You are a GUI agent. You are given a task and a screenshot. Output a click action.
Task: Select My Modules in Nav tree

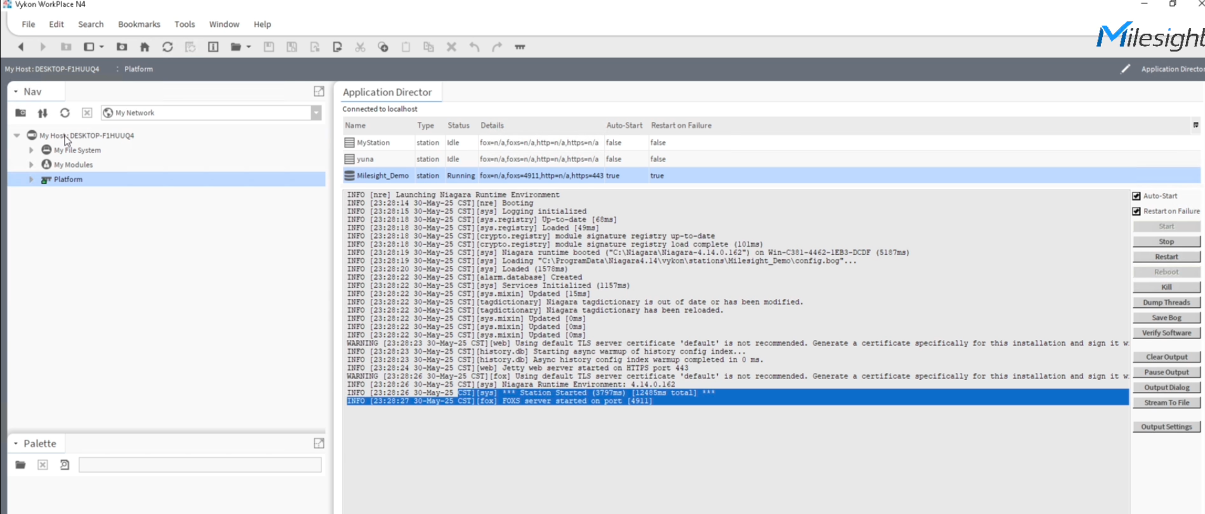click(x=73, y=164)
